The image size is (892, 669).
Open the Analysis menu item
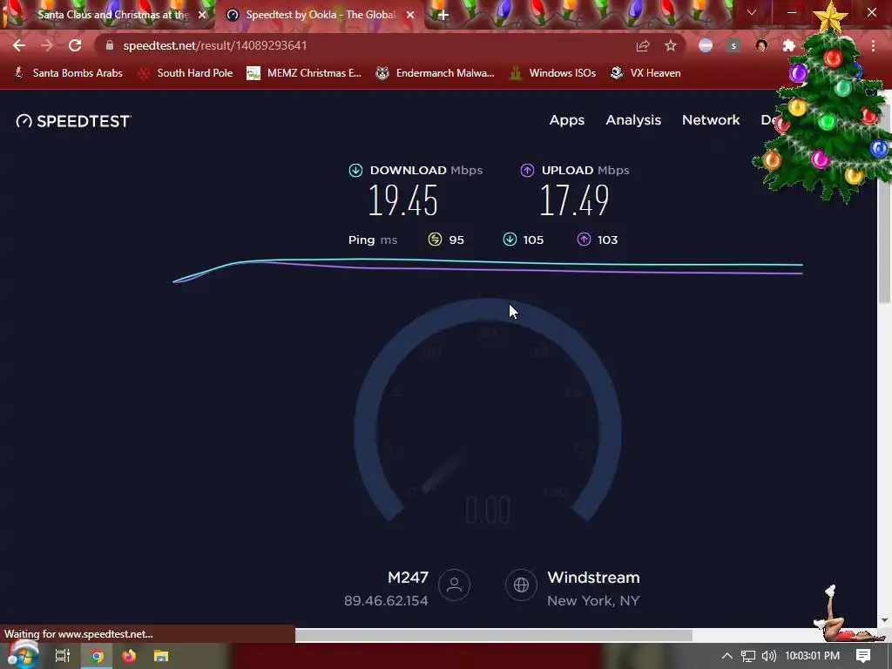(633, 120)
